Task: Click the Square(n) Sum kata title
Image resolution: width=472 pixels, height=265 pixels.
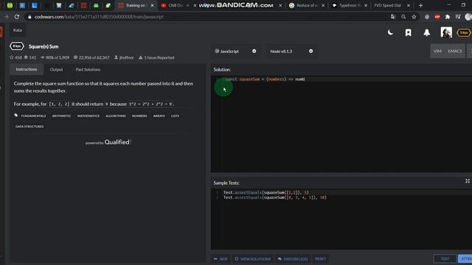Action: (x=44, y=46)
